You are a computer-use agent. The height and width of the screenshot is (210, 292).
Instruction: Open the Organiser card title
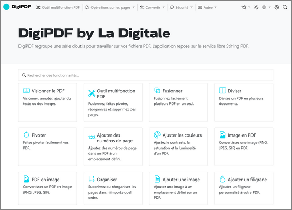(x=107, y=180)
